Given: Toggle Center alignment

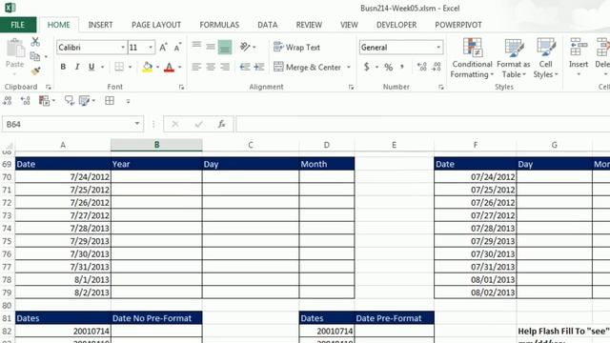Looking at the screenshot, I should tap(211, 67).
